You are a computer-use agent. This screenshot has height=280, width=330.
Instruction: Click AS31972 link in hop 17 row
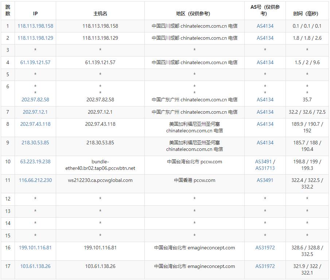(x=265, y=266)
